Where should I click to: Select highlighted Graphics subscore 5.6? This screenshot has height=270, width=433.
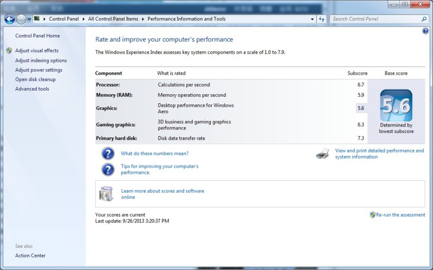pos(361,108)
